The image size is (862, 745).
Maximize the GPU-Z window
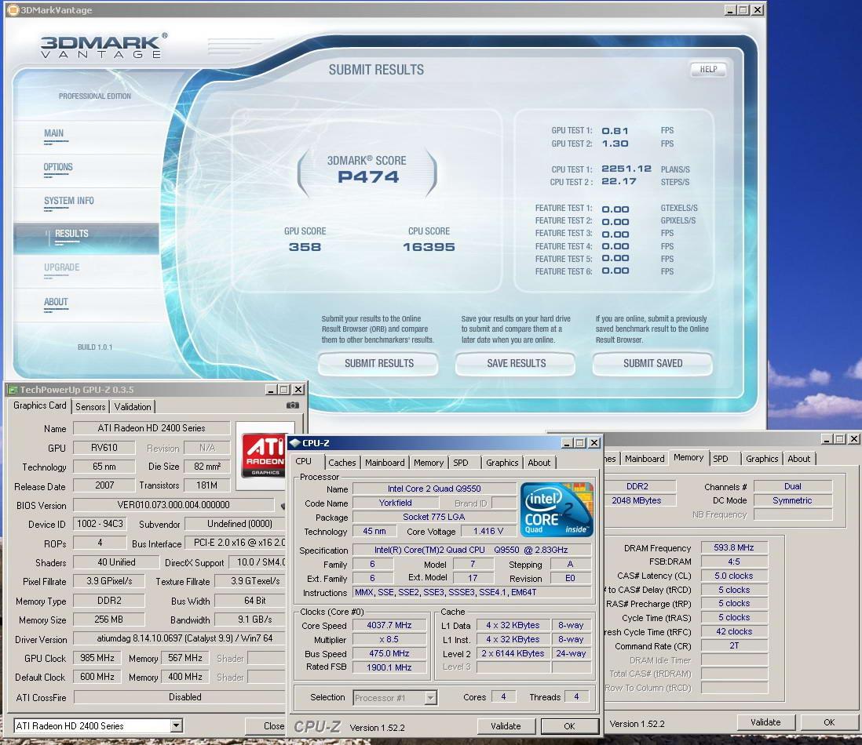tap(284, 390)
